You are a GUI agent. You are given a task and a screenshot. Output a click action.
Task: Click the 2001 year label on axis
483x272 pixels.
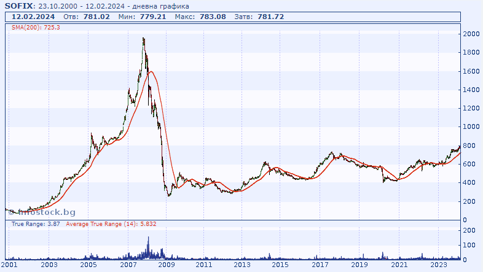(9, 265)
